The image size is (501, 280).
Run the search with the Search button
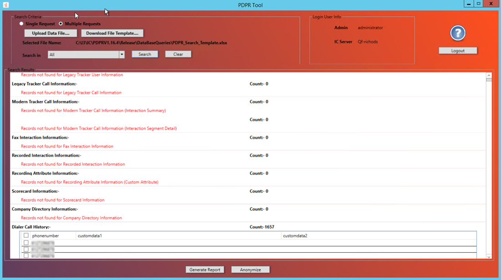click(145, 54)
